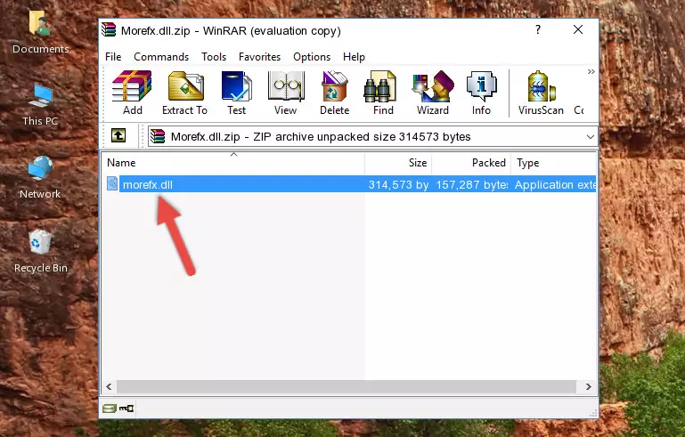Select the Documents desktop icon

pyautogui.click(x=40, y=33)
